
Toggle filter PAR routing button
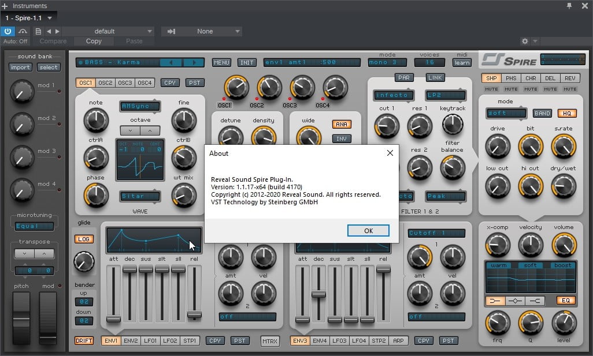click(403, 77)
